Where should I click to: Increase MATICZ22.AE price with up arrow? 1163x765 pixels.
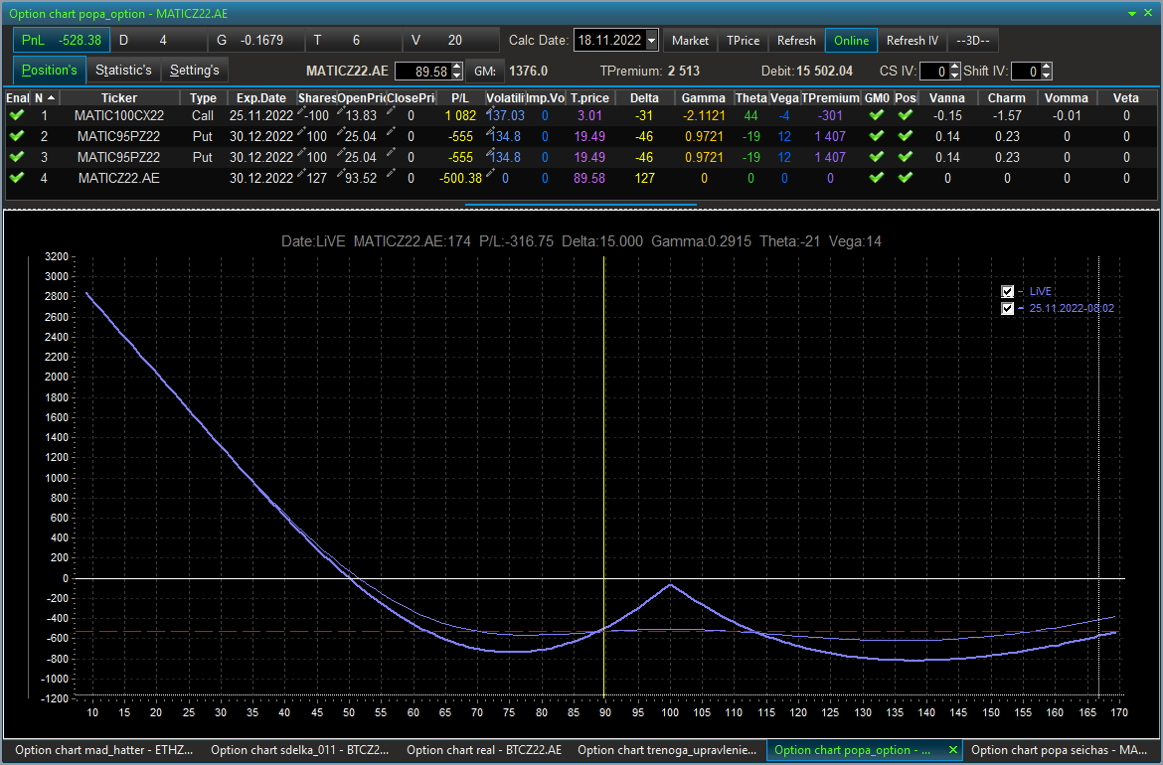tap(457, 67)
